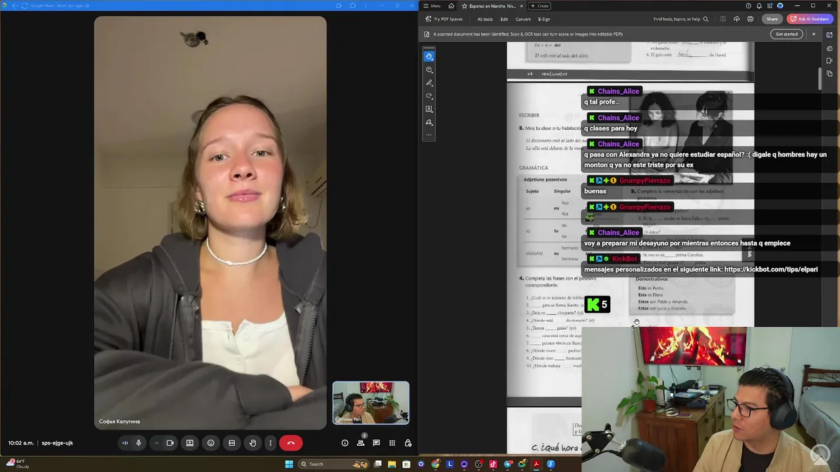Open audio settings indicator in Meet
The height and width of the screenshot is (472, 840).
pyautogui.click(x=125, y=443)
